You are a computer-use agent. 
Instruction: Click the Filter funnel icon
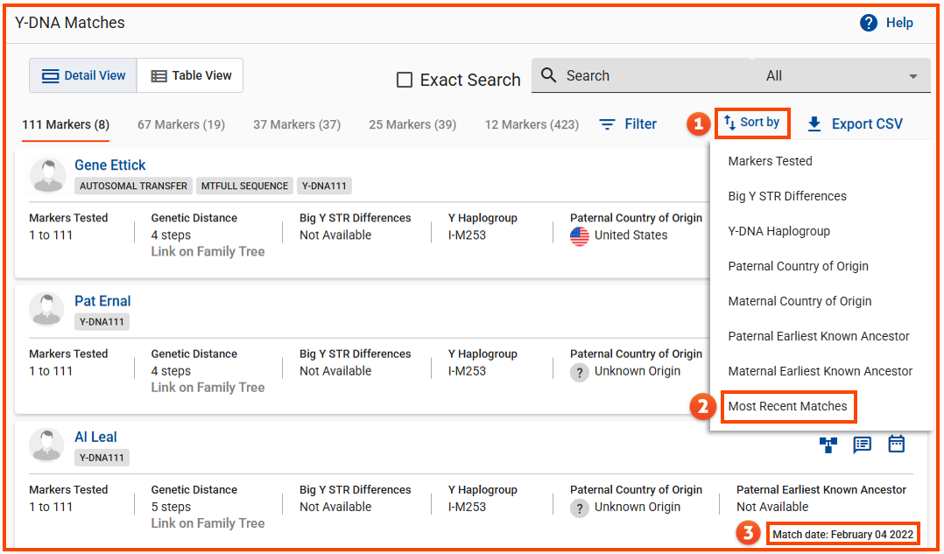tap(607, 123)
